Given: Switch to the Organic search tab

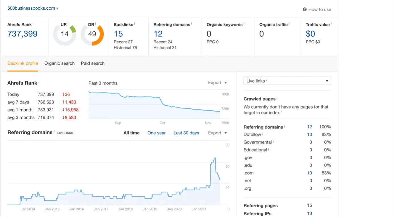Looking at the screenshot, I should coord(59,63).
